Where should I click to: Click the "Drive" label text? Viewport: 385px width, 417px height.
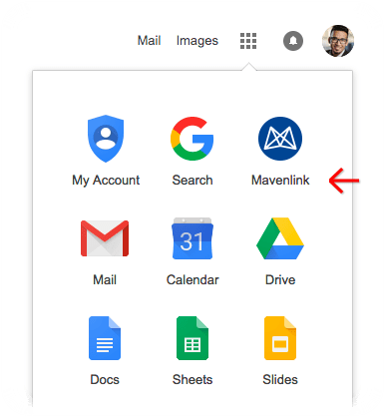(280, 280)
